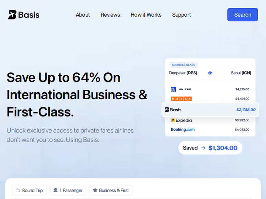Click the blue airplane icon between cities
The width and height of the screenshot is (266, 199).
tap(210, 73)
